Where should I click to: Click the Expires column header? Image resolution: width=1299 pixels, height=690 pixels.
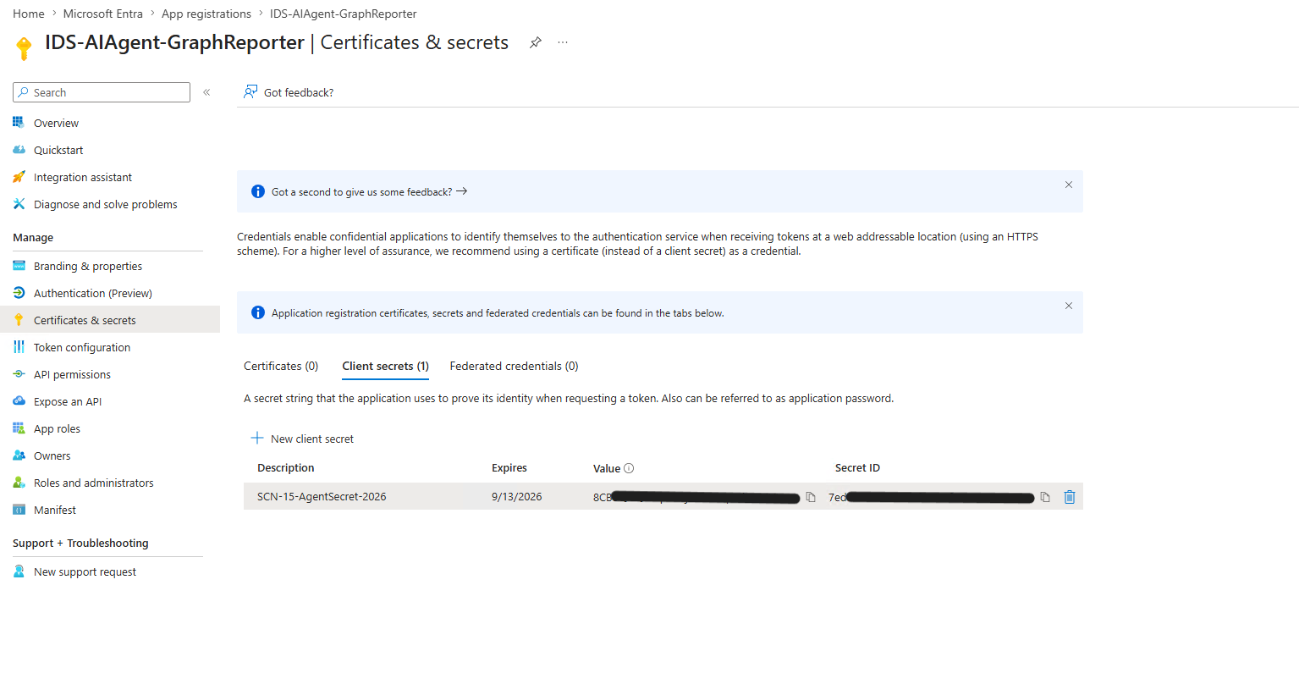(x=509, y=467)
